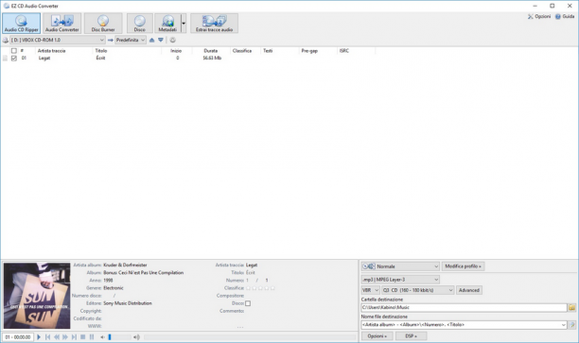579x343 pixels.
Task: Open the Q3 CD quality dropdown
Action: click(417, 290)
